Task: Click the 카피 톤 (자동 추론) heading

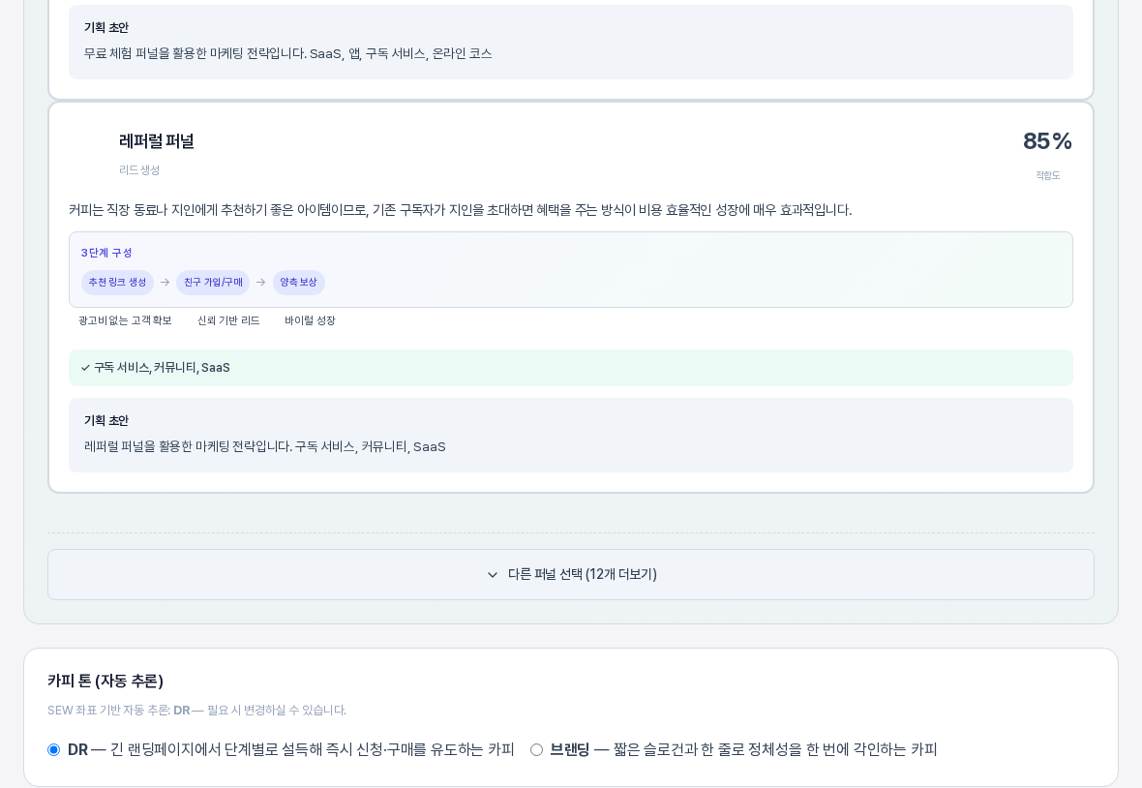Action: pyautogui.click(x=105, y=681)
